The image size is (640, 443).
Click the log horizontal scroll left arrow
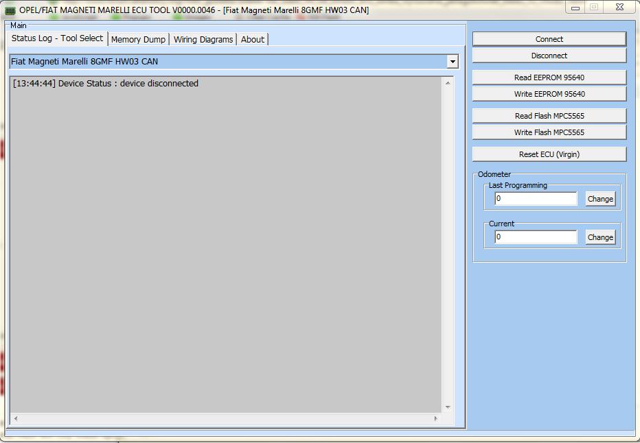tap(16, 418)
